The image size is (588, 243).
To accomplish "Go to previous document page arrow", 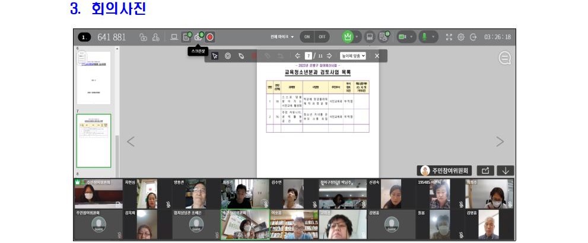I will [x=298, y=56].
